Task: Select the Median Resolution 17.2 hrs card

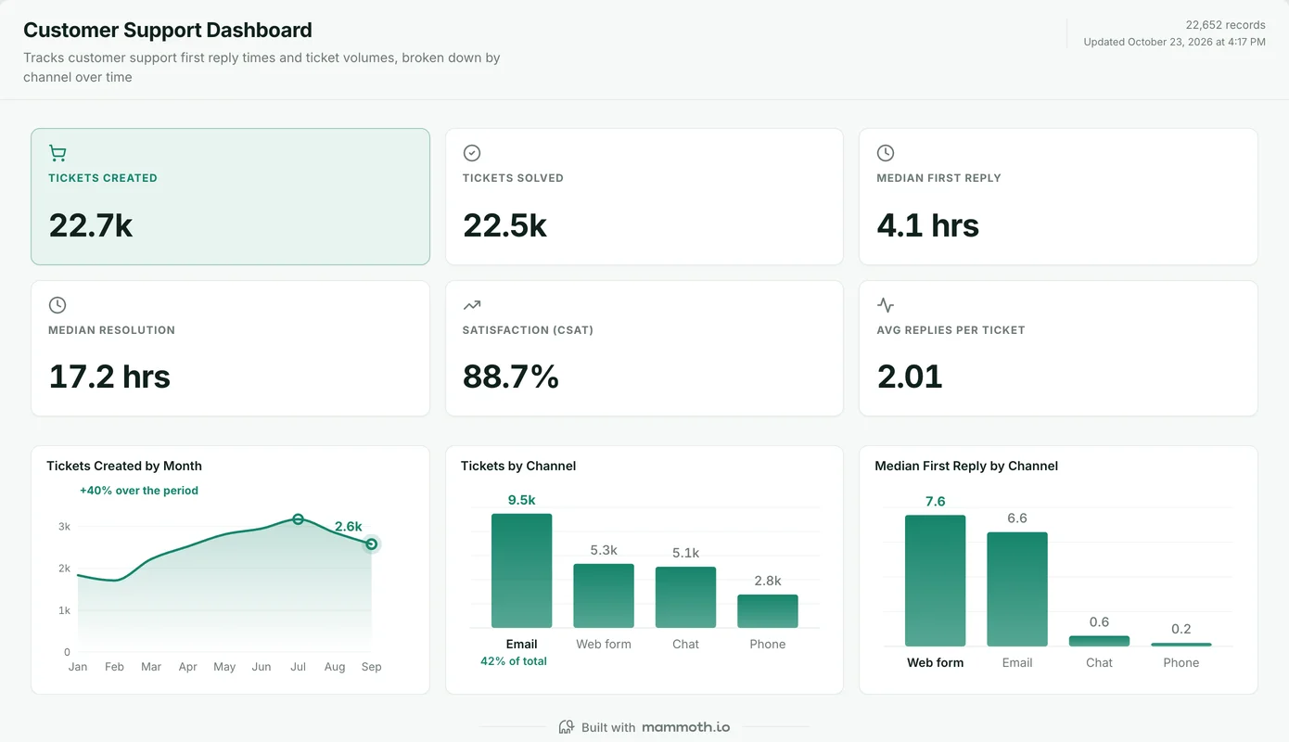Action: [x=230, y=349]
